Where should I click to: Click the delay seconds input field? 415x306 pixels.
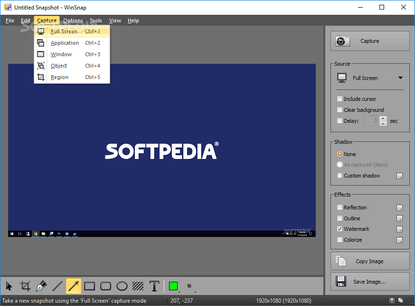coord(371,121)
